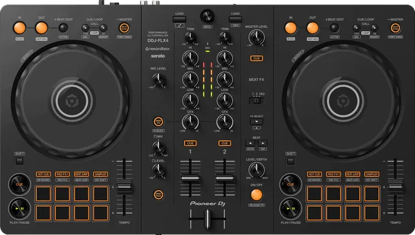Toggle the Beat FX ON/OFF button
This screenshot has height=235, width=415.
256,195
